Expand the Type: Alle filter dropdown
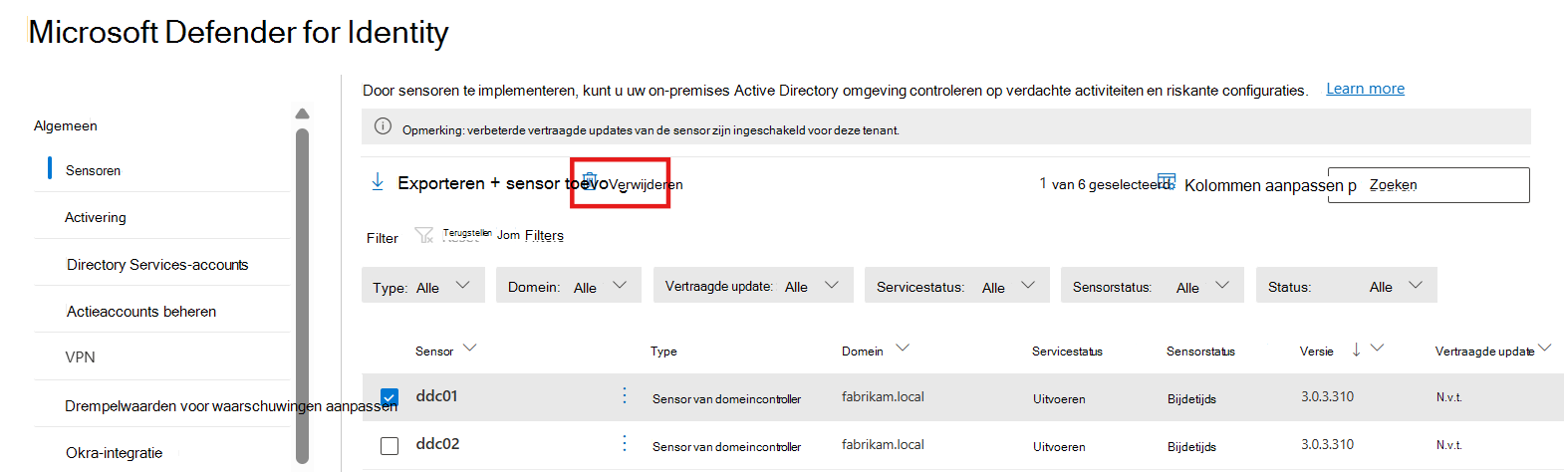The image size is (1564, 472). click(423, 286)
